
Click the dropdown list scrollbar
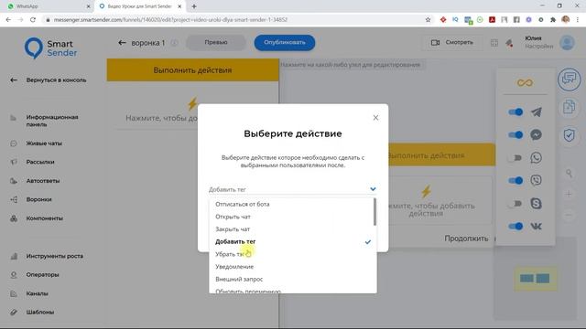click(374, 211)
